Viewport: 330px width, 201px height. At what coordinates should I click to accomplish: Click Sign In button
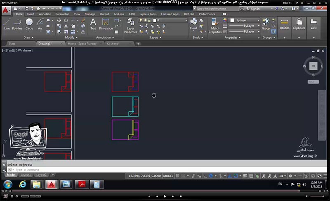(253, 9)
